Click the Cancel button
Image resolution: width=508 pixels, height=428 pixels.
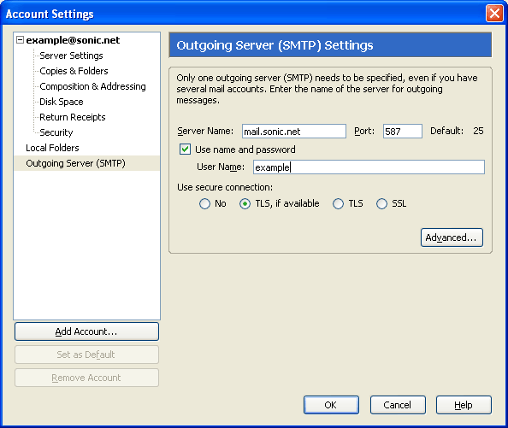pos(398,405)
